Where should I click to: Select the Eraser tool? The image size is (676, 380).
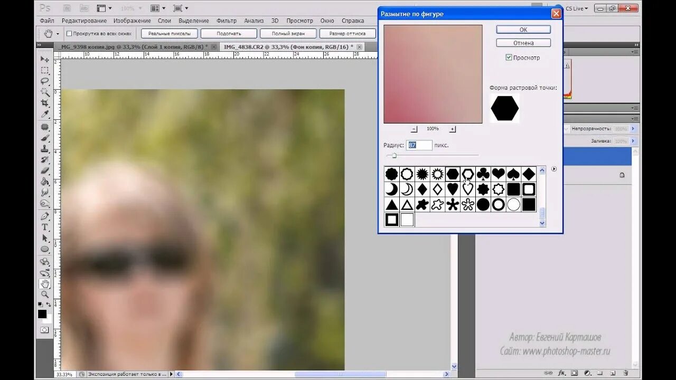coord(44,170)
